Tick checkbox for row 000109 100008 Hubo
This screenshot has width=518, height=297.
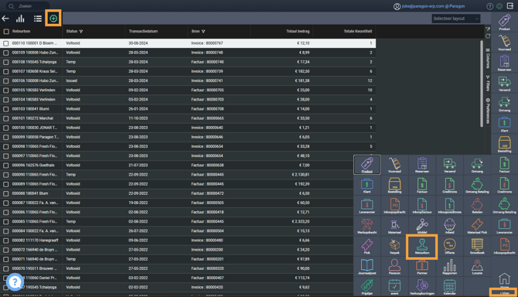6,53
